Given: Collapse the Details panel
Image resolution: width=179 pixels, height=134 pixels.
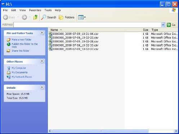Looking at the screenshot, I should (x=42, y=87).
